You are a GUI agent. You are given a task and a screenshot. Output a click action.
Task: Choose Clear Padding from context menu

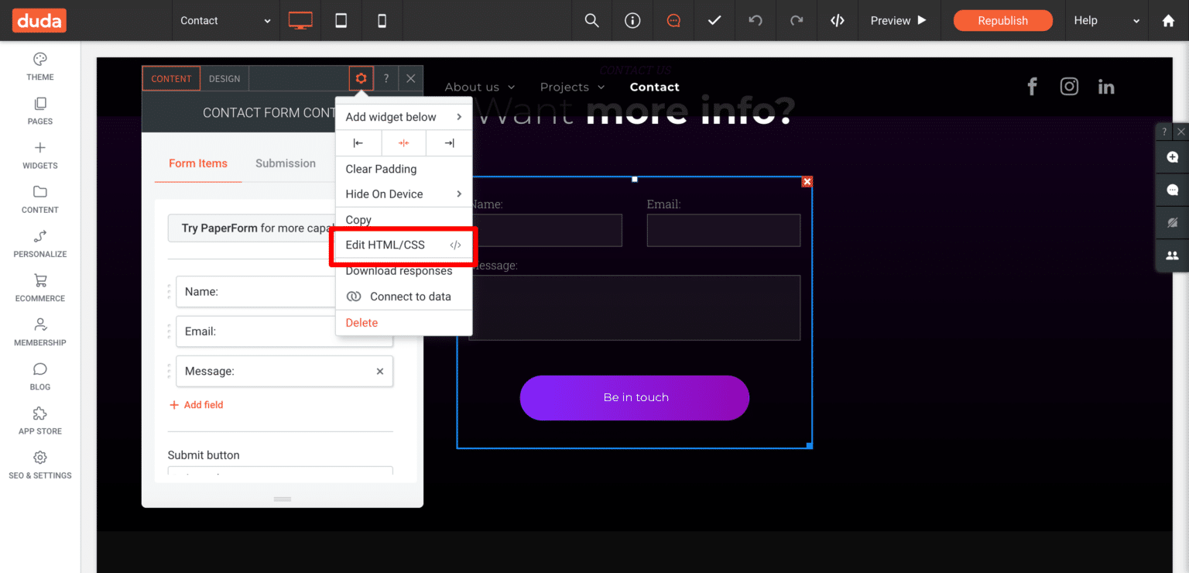click(x=404, y=169)
